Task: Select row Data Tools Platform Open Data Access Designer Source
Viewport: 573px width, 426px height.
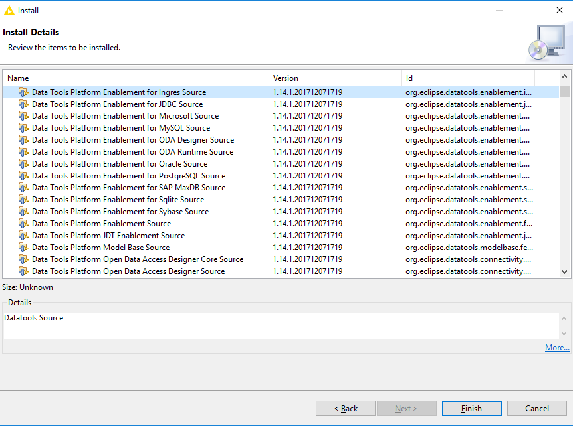Action: [x=281, y=271]
